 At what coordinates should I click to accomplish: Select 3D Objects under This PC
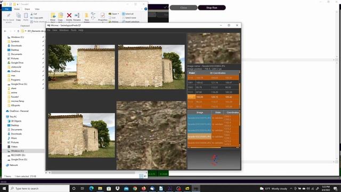click(16, 121)
